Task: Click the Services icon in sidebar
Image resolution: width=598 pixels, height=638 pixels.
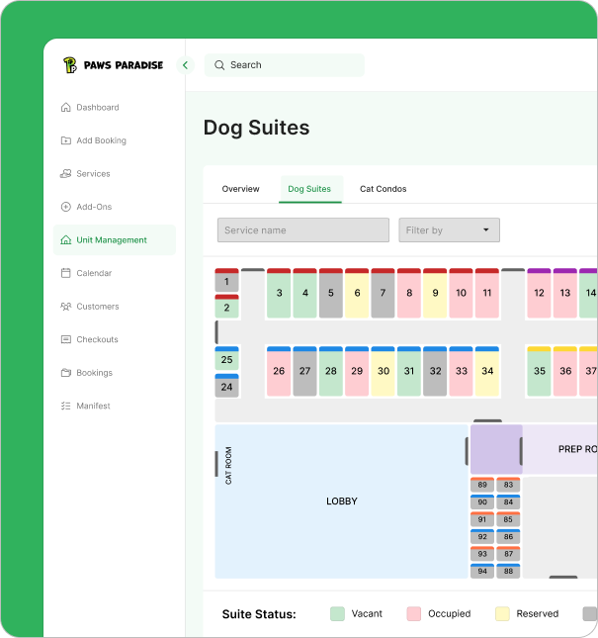Action: [x=66, y=174]
